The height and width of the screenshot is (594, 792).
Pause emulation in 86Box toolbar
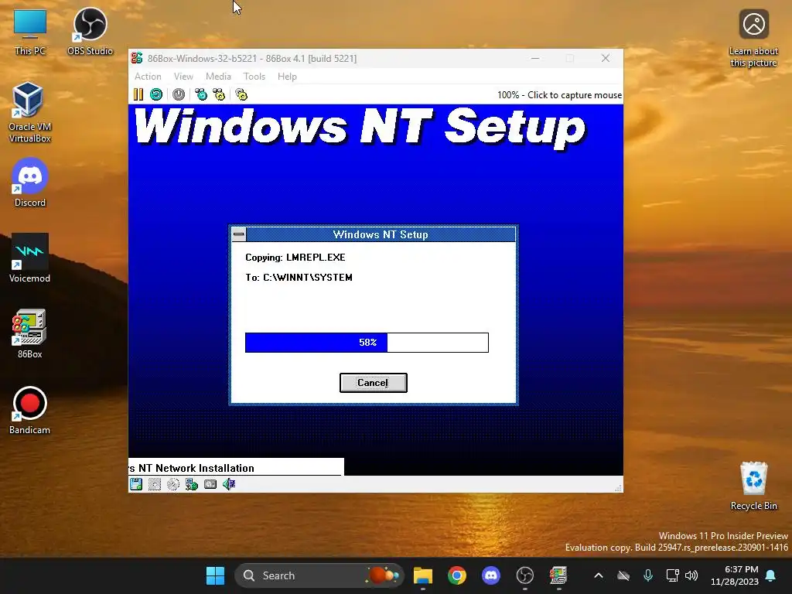tap(138, 94)
